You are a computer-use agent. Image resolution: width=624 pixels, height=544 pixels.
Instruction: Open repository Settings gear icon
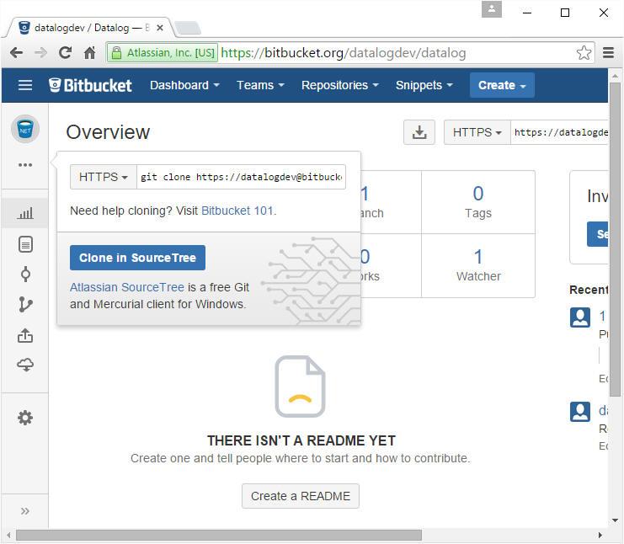pyautogui.click(x=25, y=418)
